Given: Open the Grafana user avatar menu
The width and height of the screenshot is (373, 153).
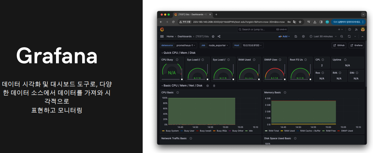Looking at the screenshot, I should [x=363, y=29].
